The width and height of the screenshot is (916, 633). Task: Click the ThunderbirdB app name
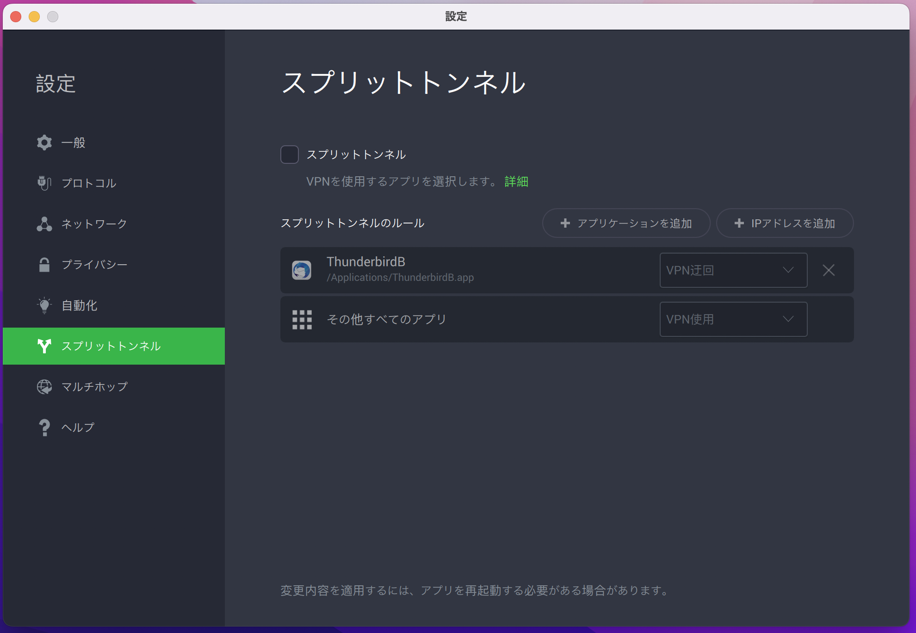pos(366,262)
